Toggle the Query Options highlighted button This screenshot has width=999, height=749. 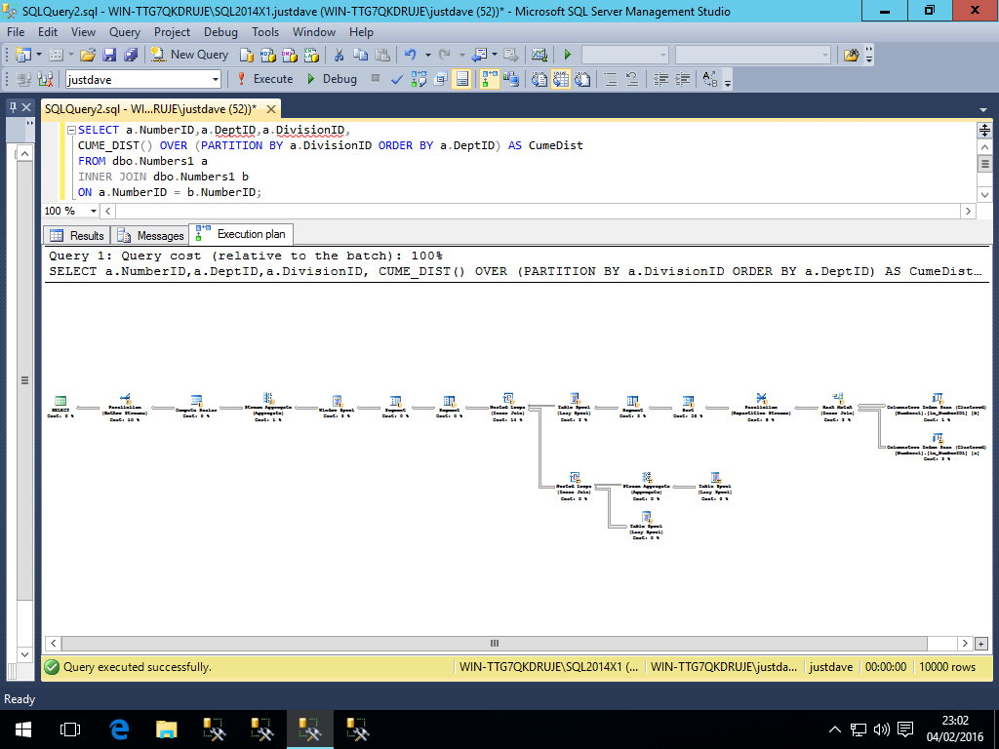461,79
